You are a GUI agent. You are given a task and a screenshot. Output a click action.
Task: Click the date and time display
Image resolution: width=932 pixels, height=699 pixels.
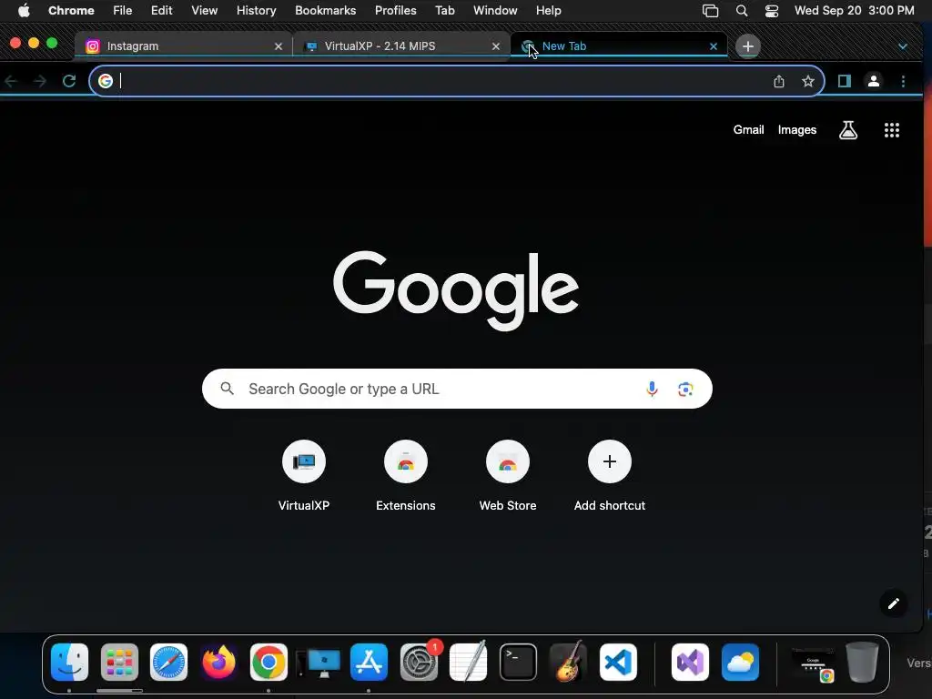(x=854, y=11)
